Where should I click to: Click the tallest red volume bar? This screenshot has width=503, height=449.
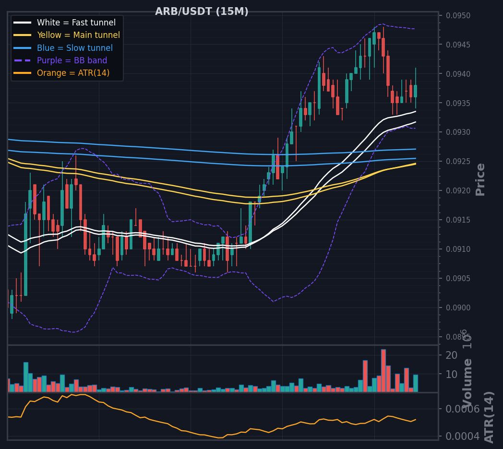[x=383, y=371]
